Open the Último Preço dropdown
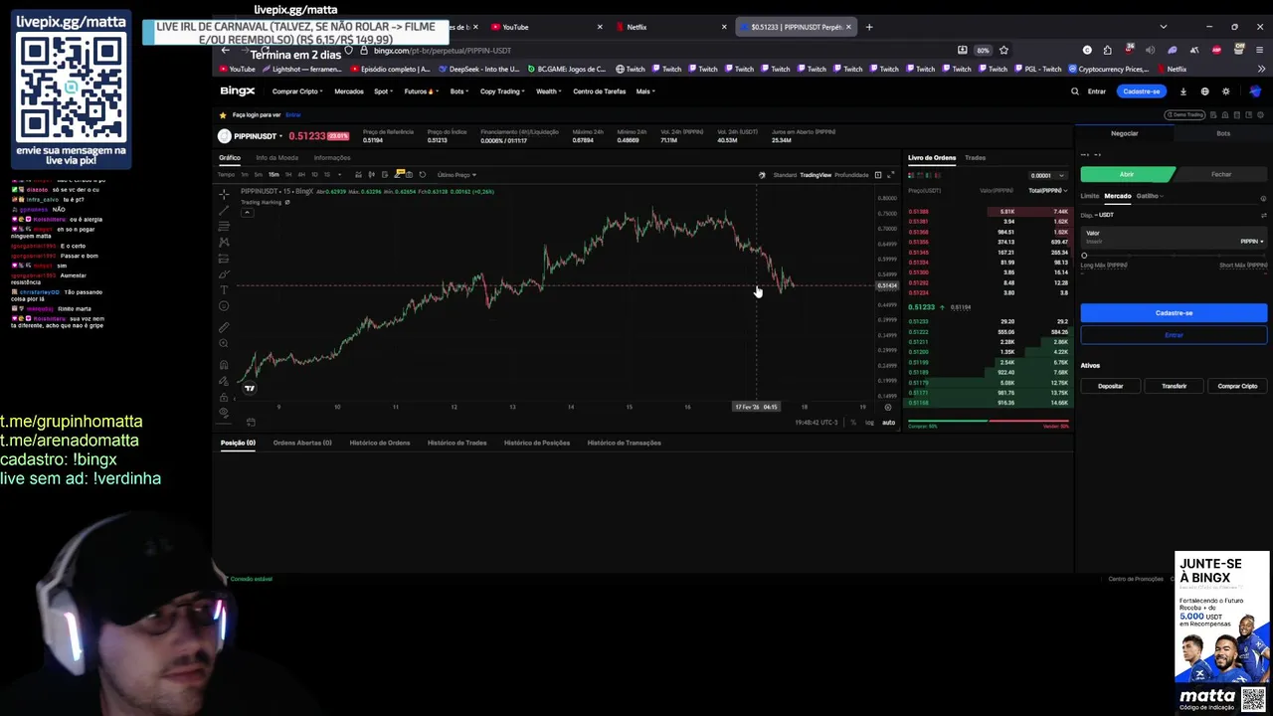The height and width of the screenshot is (716, 1273). [458, 175]
